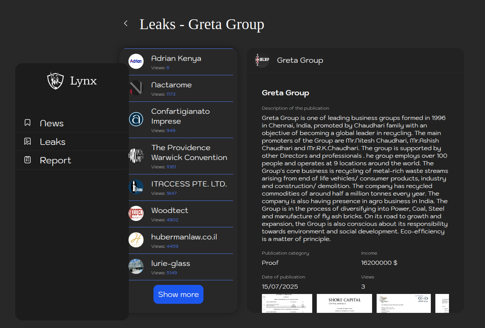The image size is (485, 328).
Task: Open the Nactarome leak entry
Action: pos(178,89)
